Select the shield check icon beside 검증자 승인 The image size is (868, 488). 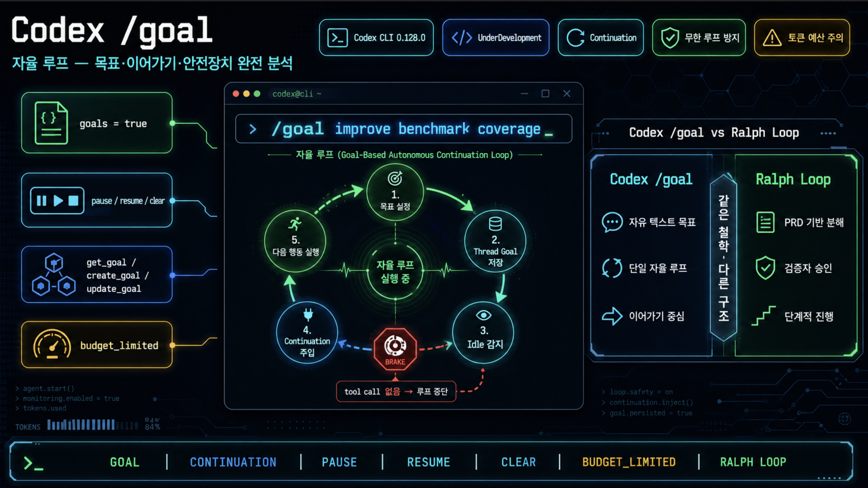tap(765, 268)
